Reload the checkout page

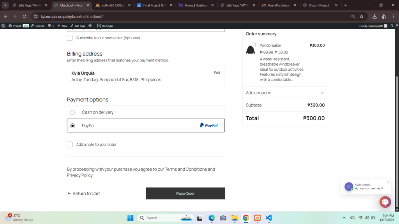[24, 17]
